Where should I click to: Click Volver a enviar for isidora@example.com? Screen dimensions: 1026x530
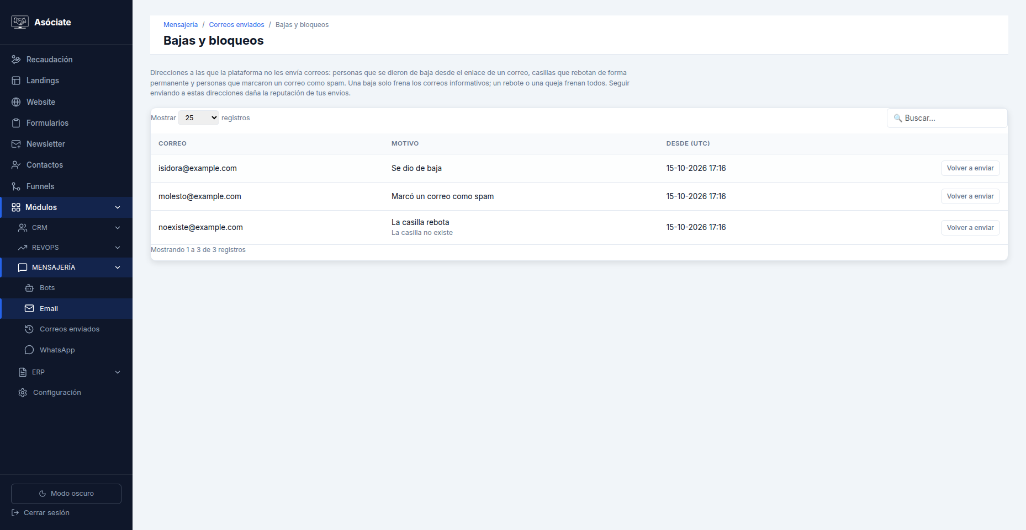pyautogui.click(x=970, y=168)
